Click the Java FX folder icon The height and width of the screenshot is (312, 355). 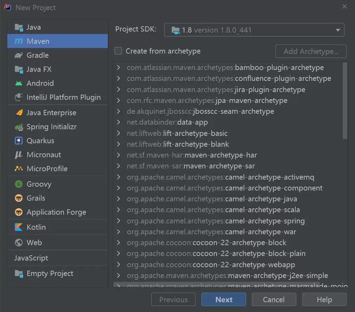pyautogui.click(x=19, y=69)
